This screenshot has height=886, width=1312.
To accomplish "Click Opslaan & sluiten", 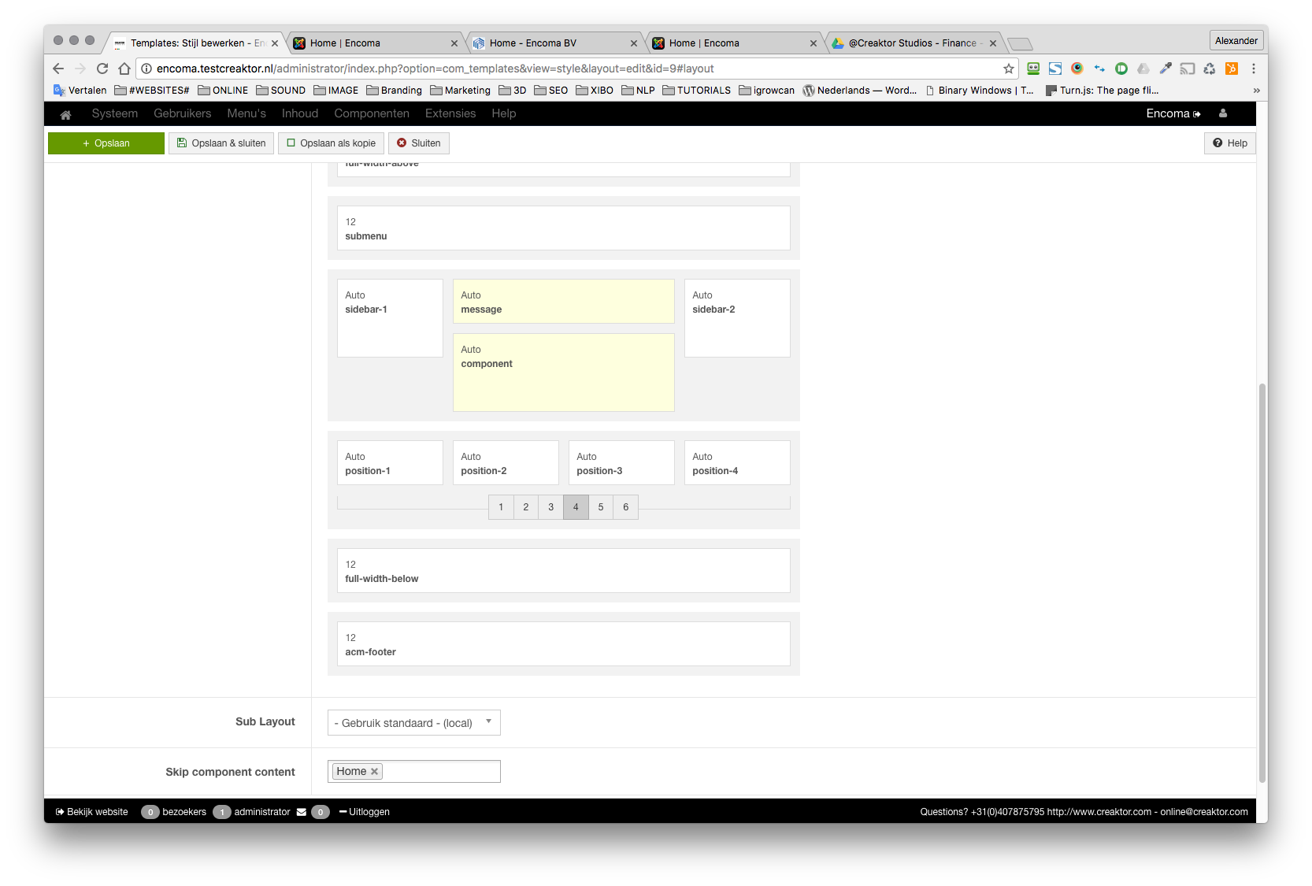I will (221, 143).
